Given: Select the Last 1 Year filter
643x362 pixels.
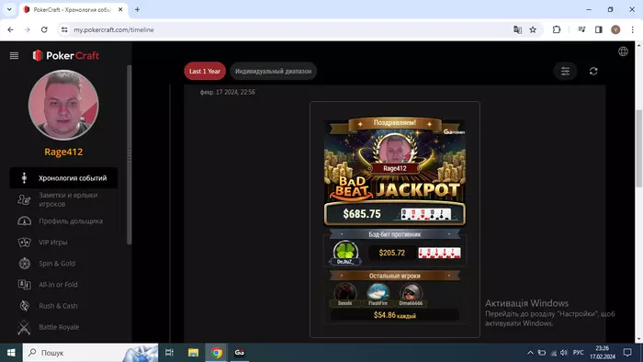Looking at the screenshot, I should pyautogui.click(x=205, y=72).
